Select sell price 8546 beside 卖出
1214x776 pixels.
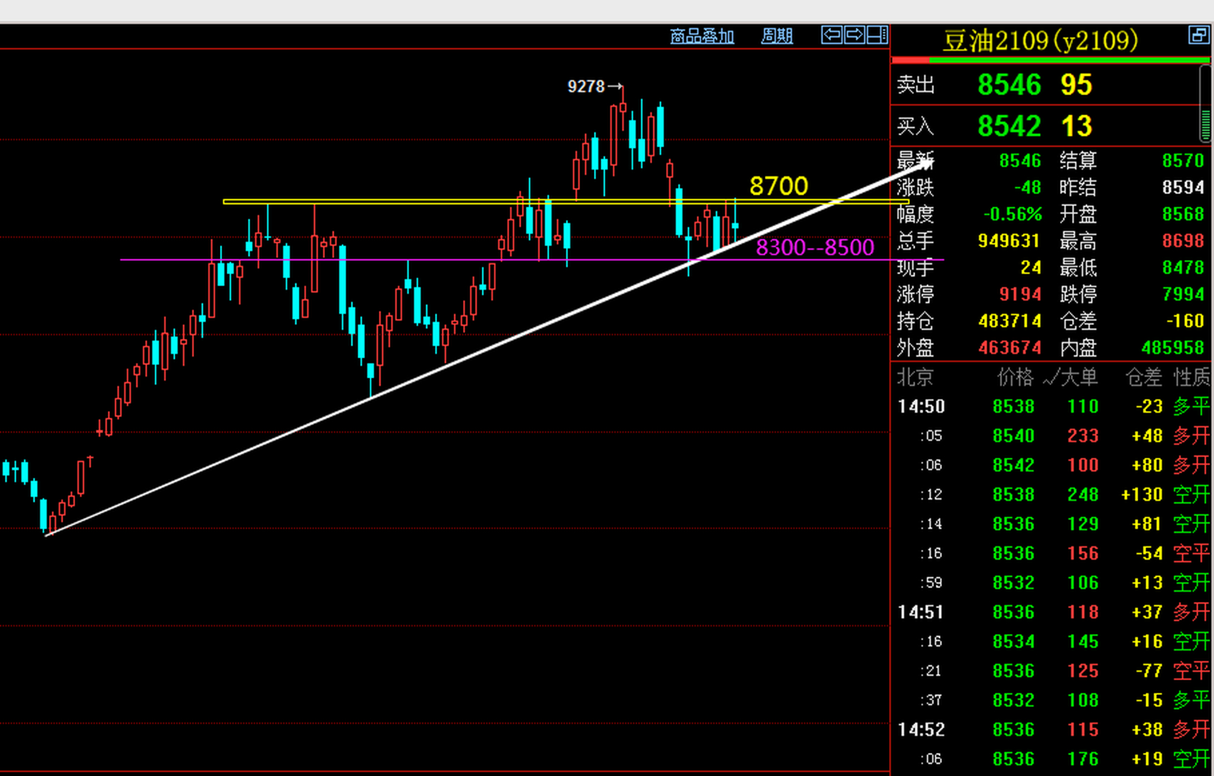1009,85
